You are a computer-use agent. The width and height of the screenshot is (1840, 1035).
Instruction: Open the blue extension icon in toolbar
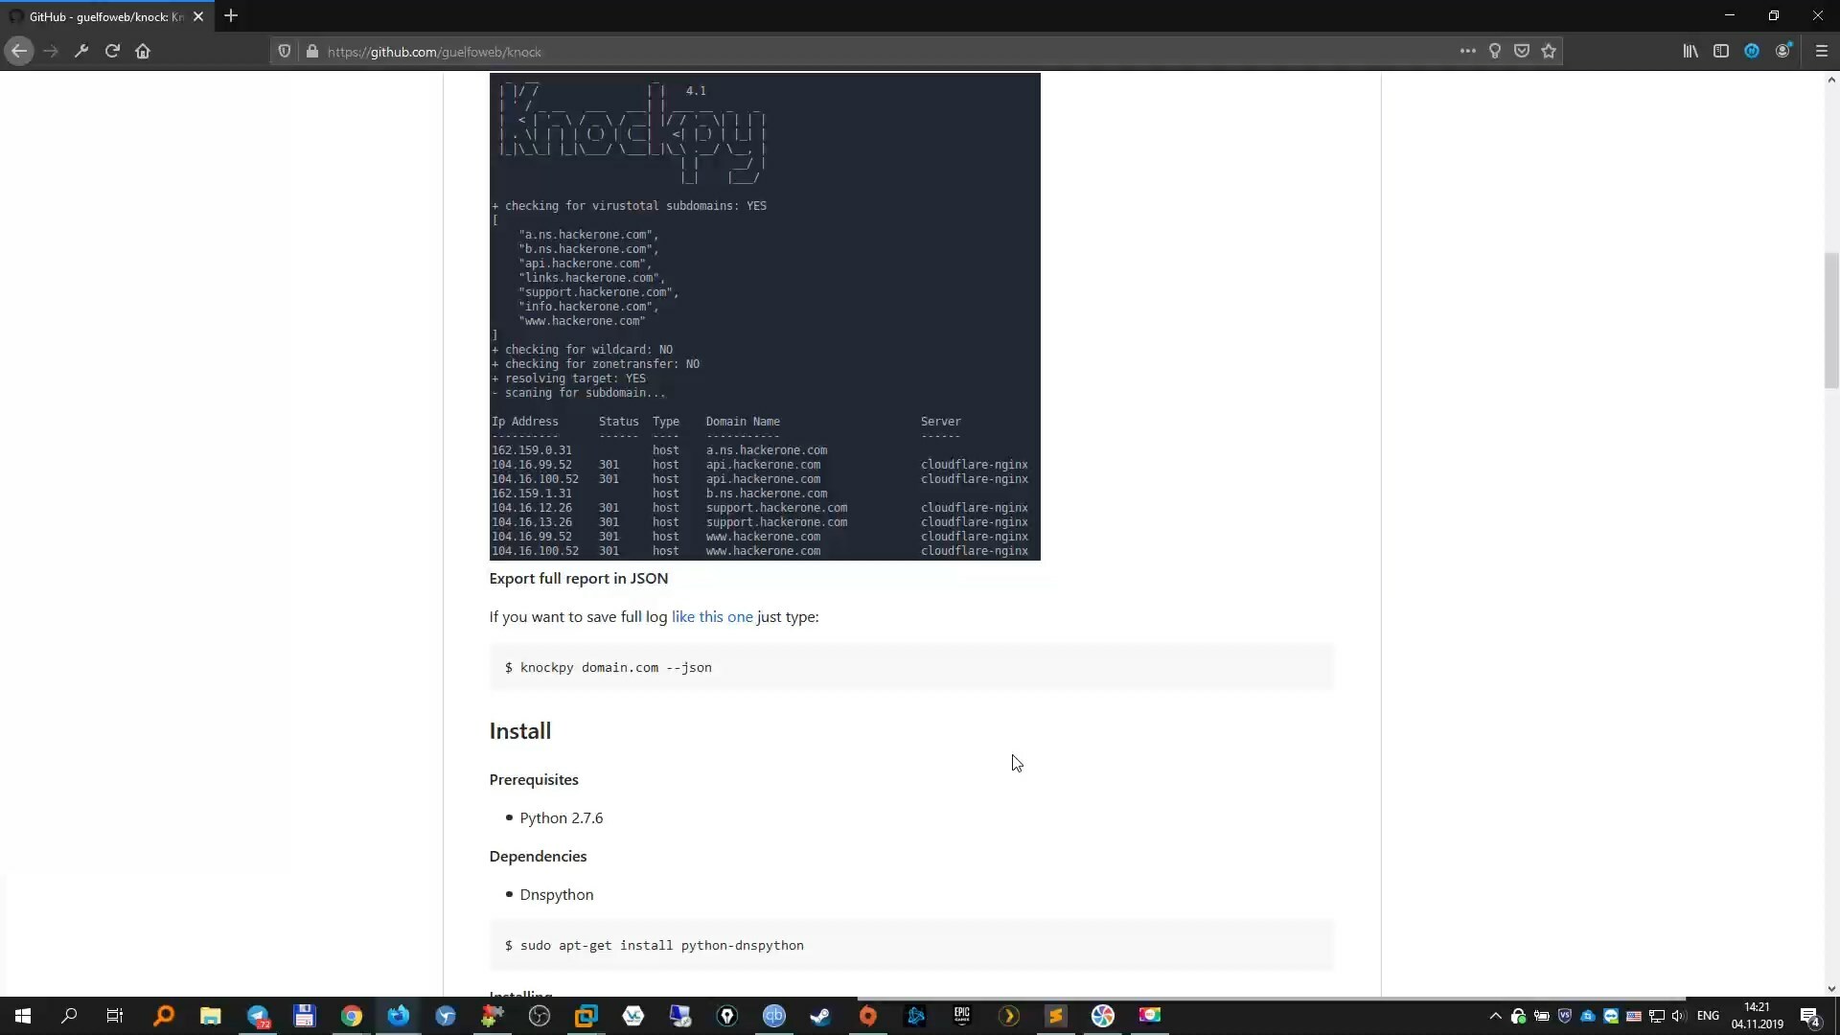1752,51
